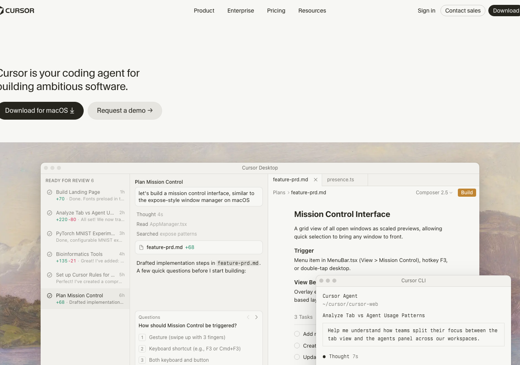Click the ~/cursor/cursor-web path in CLI
Image resolution: width=520 pixels, height=365 pixels.
[350, 304]
